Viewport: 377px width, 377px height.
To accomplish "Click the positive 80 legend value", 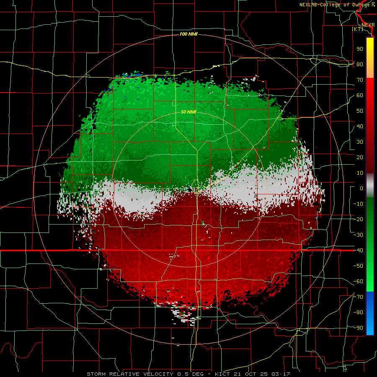I will click(x=360, y=65).
